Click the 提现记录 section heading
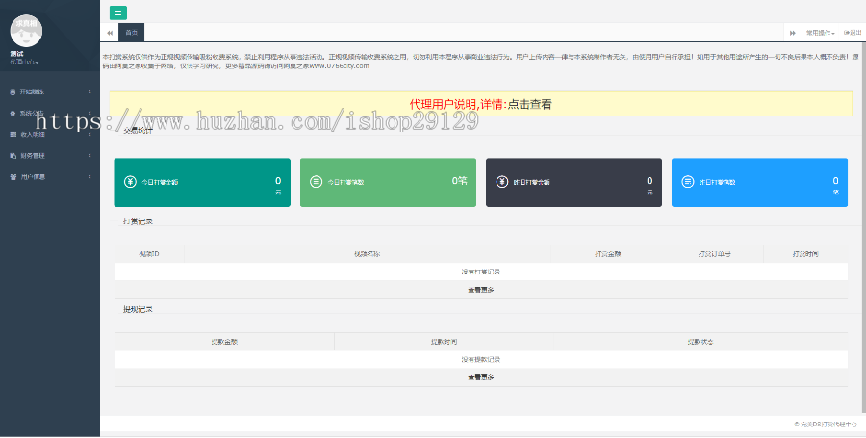Image resolution: width=866 pixels, height=438 pixels. pyautogui.click(x=138, y=309)
